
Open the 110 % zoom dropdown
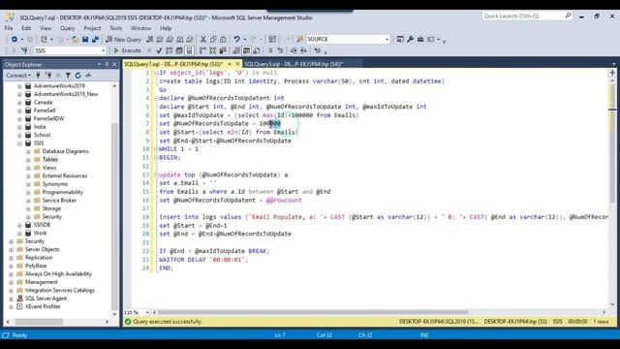(147, 312)
